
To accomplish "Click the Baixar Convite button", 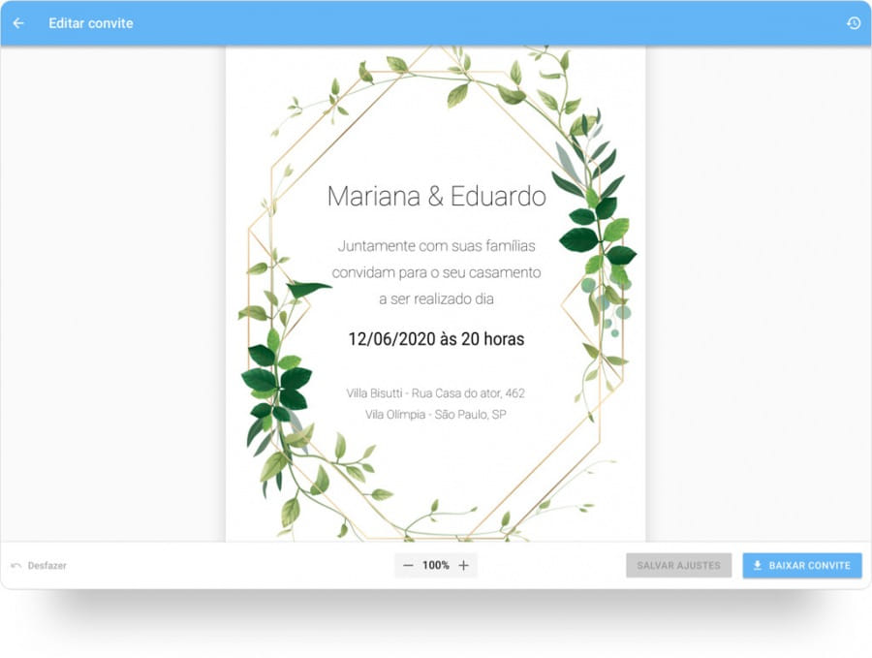I will pyautogui.click(x=801, y=565).
